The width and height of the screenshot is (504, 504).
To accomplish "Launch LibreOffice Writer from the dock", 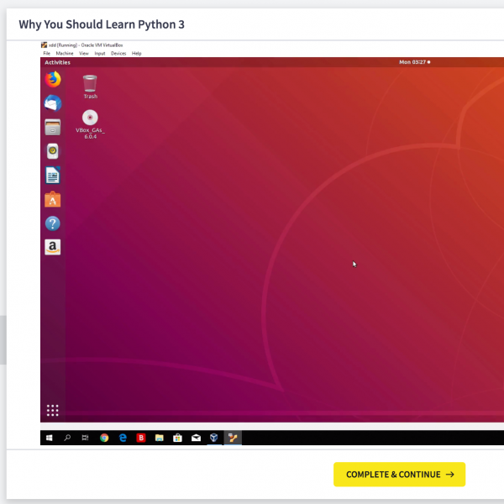I will click(x=53, y=176).
